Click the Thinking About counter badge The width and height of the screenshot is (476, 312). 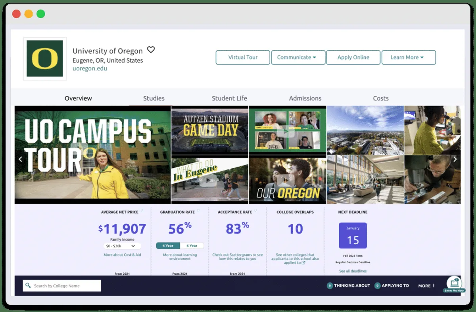click(330, 285)
